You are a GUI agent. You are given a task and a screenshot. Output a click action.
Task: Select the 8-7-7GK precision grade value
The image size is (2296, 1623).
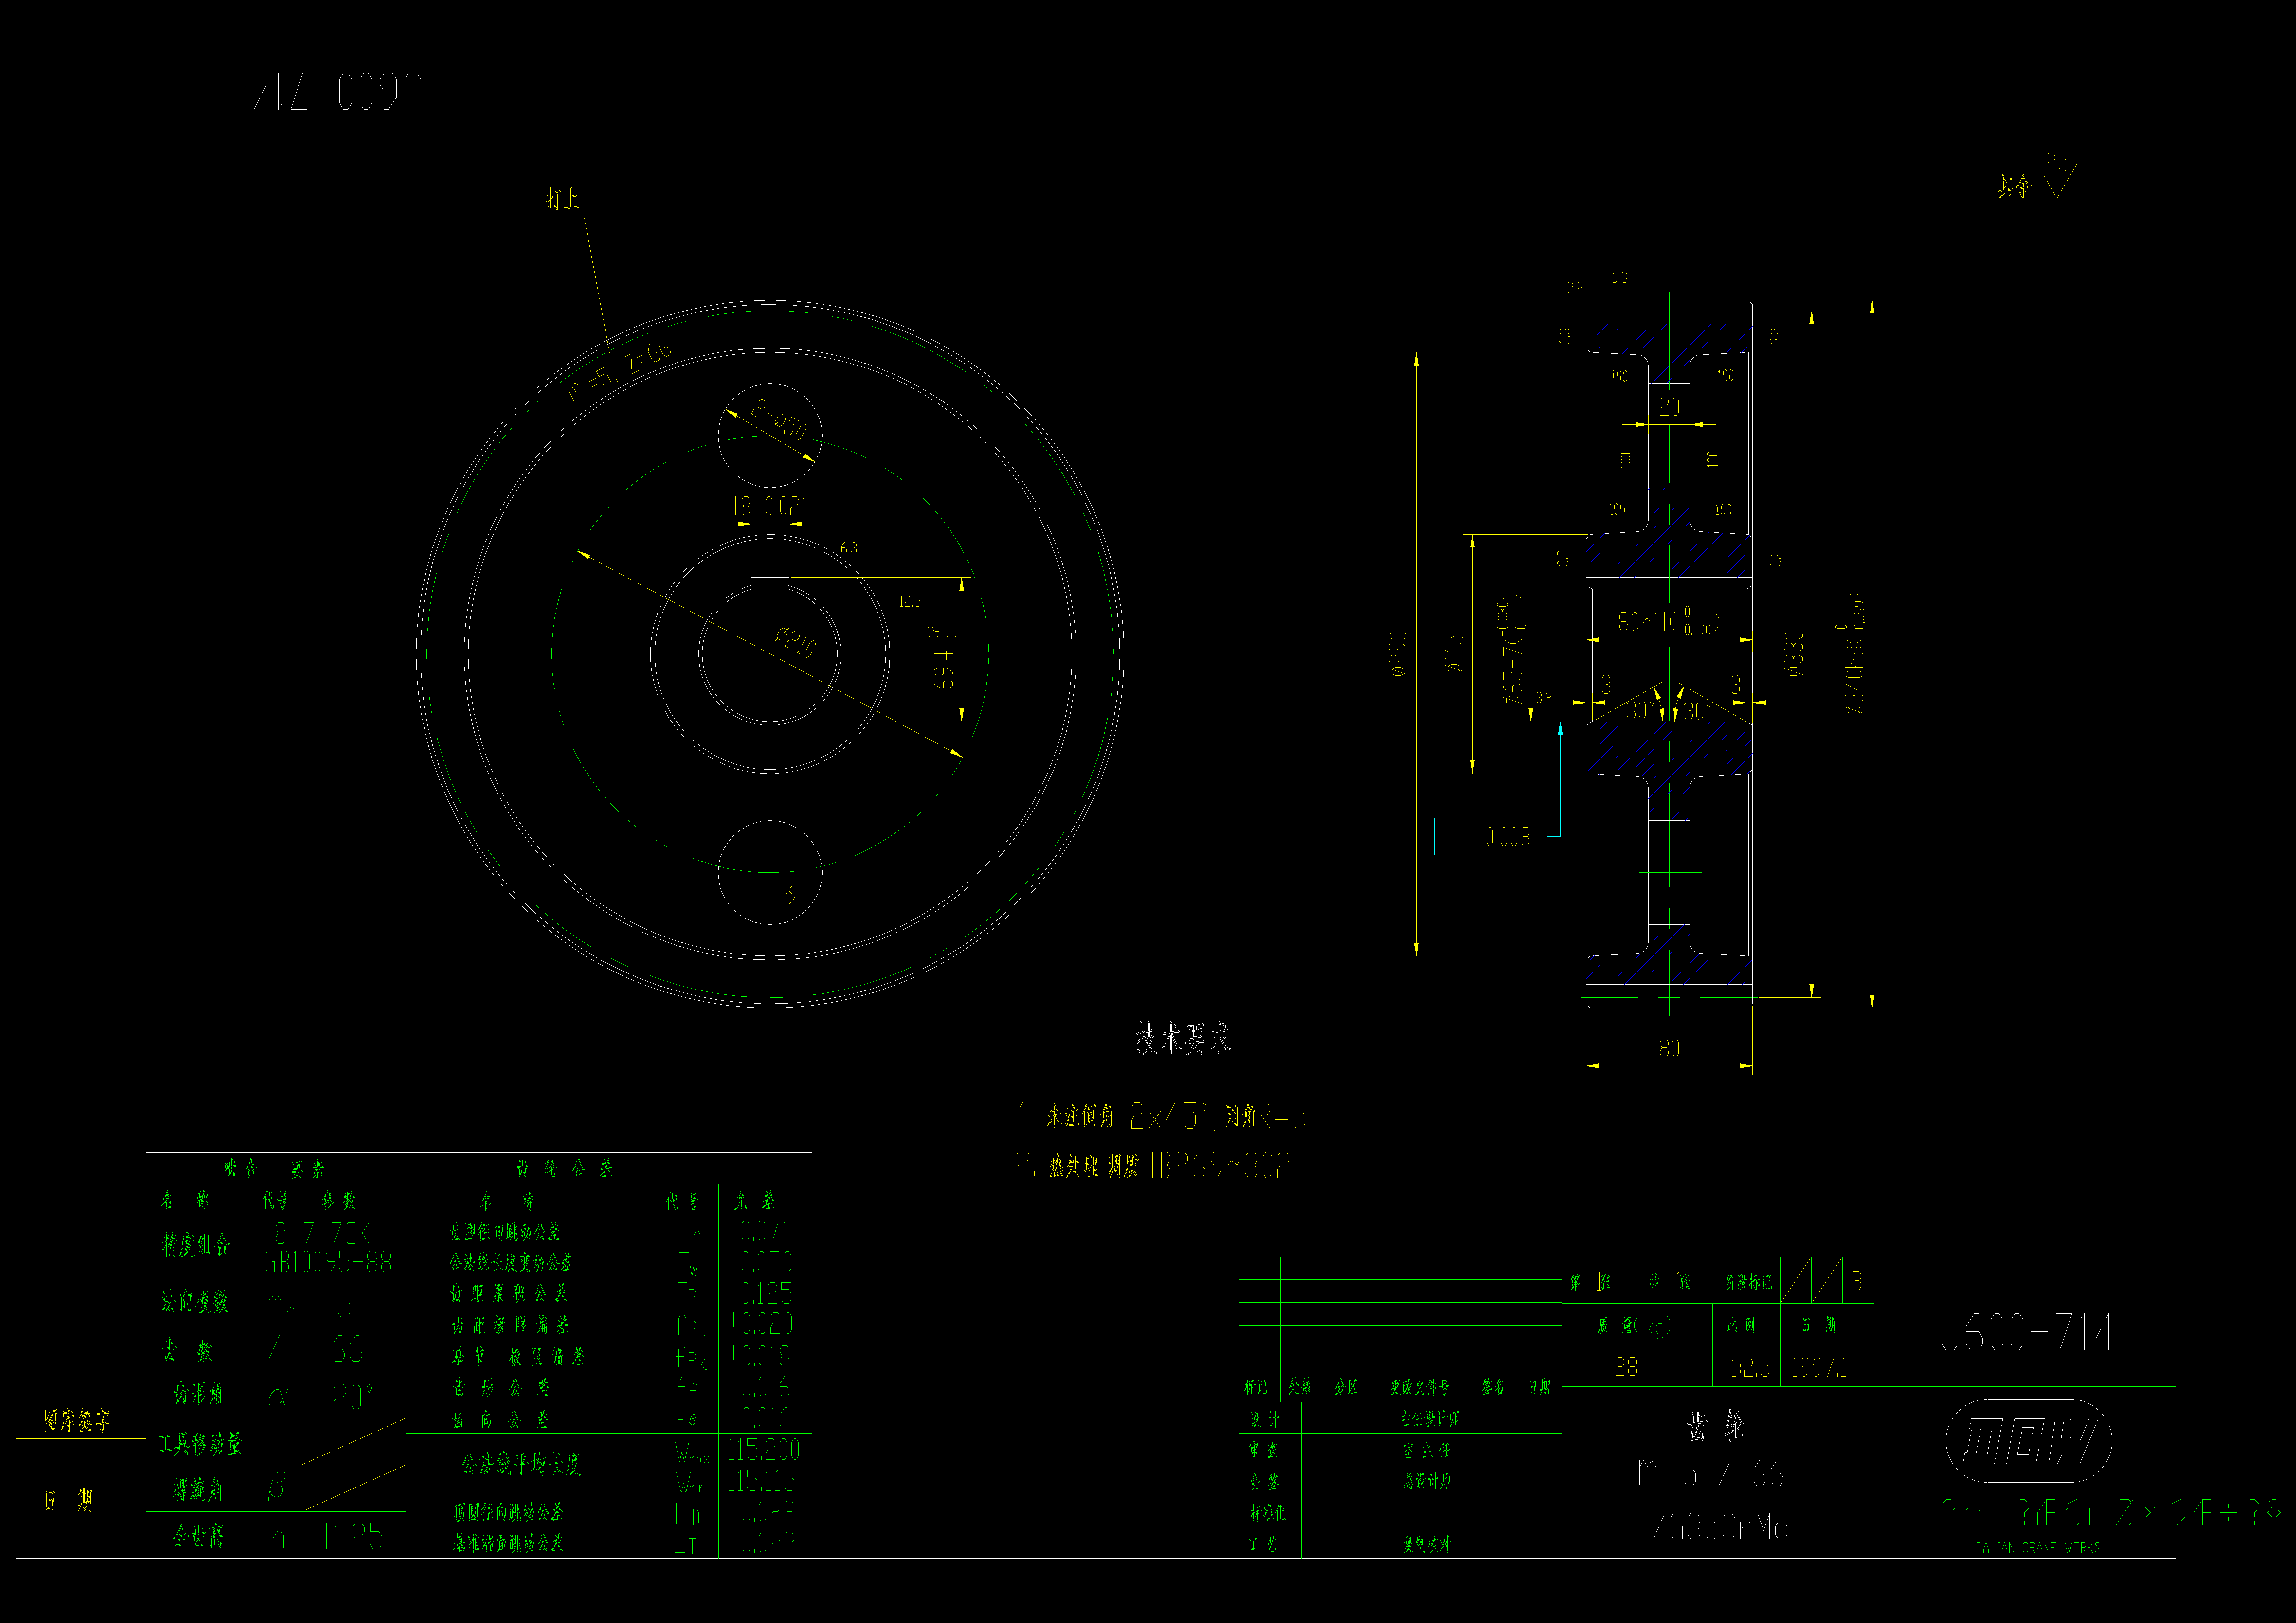322,1233
